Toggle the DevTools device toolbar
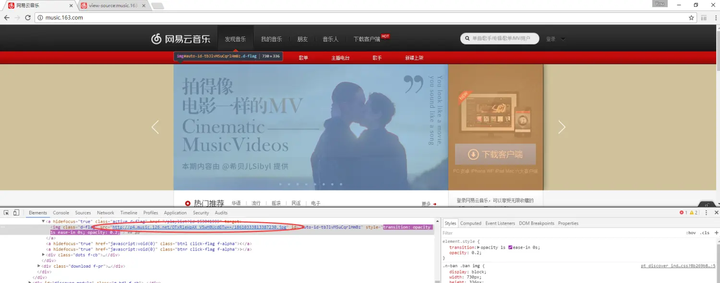 pos(16,213)
